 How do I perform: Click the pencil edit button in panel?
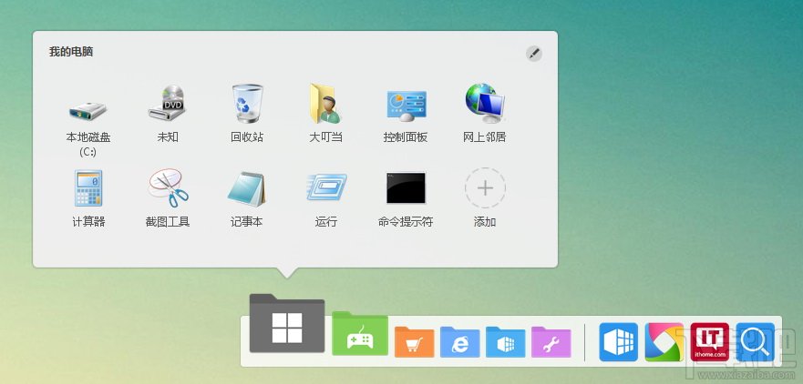pyautogui.click(x=534, y=53)
